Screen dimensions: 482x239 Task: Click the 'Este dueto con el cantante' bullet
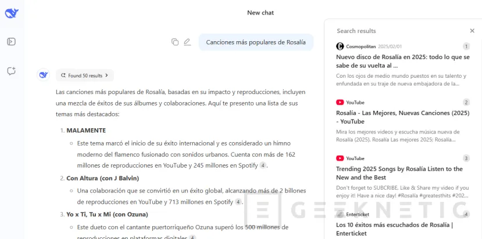pos(183,232)
